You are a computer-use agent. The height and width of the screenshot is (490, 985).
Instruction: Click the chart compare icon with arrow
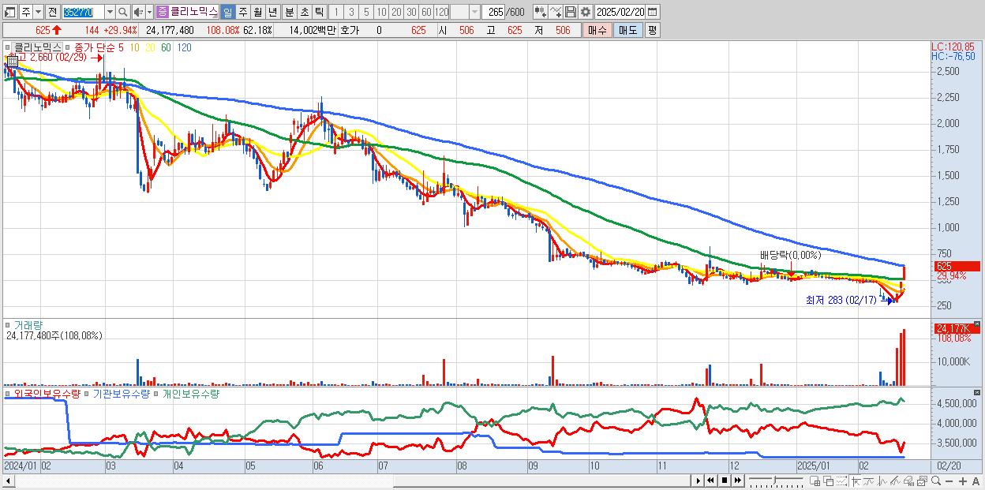coord(540,12)
